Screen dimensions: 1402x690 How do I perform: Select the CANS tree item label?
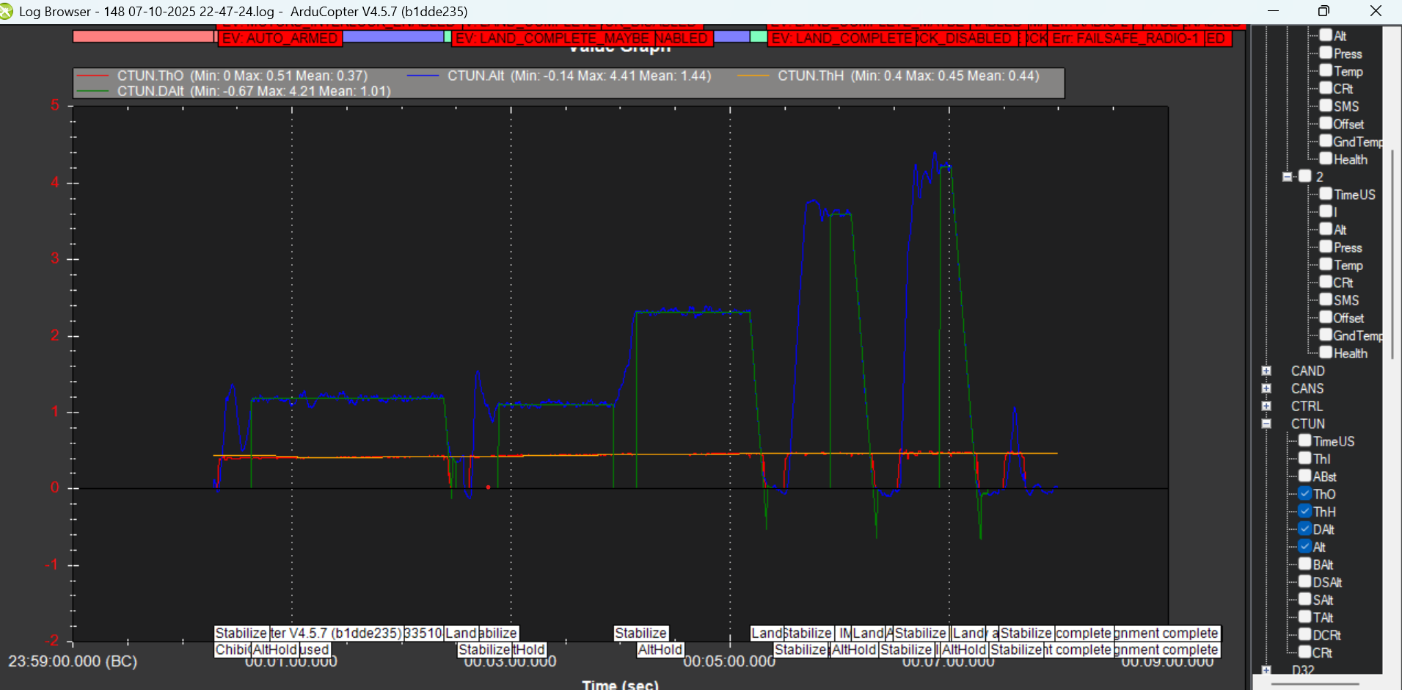1307,388
